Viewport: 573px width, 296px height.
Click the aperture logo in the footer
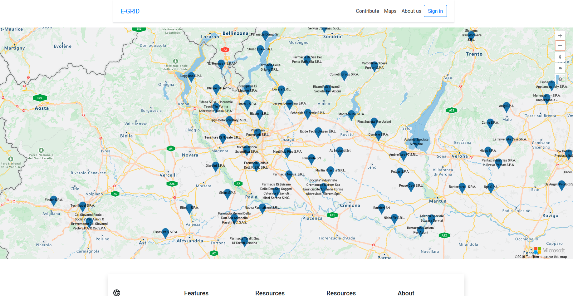[117, 293]
